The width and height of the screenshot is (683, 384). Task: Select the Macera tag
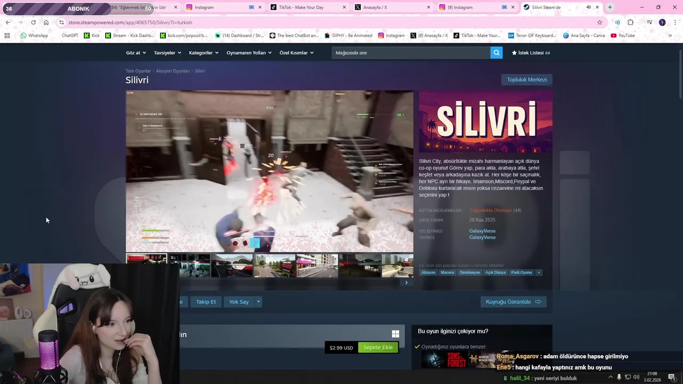(447, 273)
